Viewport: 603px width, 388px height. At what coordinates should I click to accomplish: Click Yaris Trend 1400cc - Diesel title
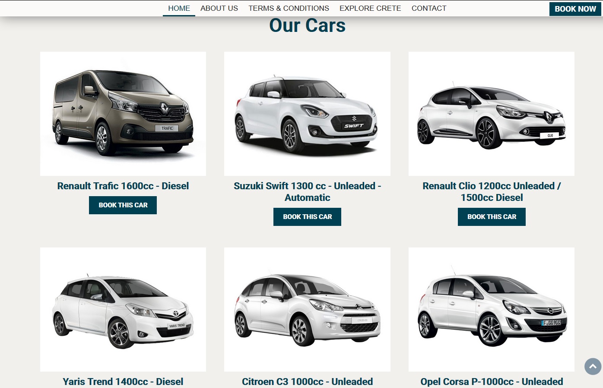click(x=123, y=382)
